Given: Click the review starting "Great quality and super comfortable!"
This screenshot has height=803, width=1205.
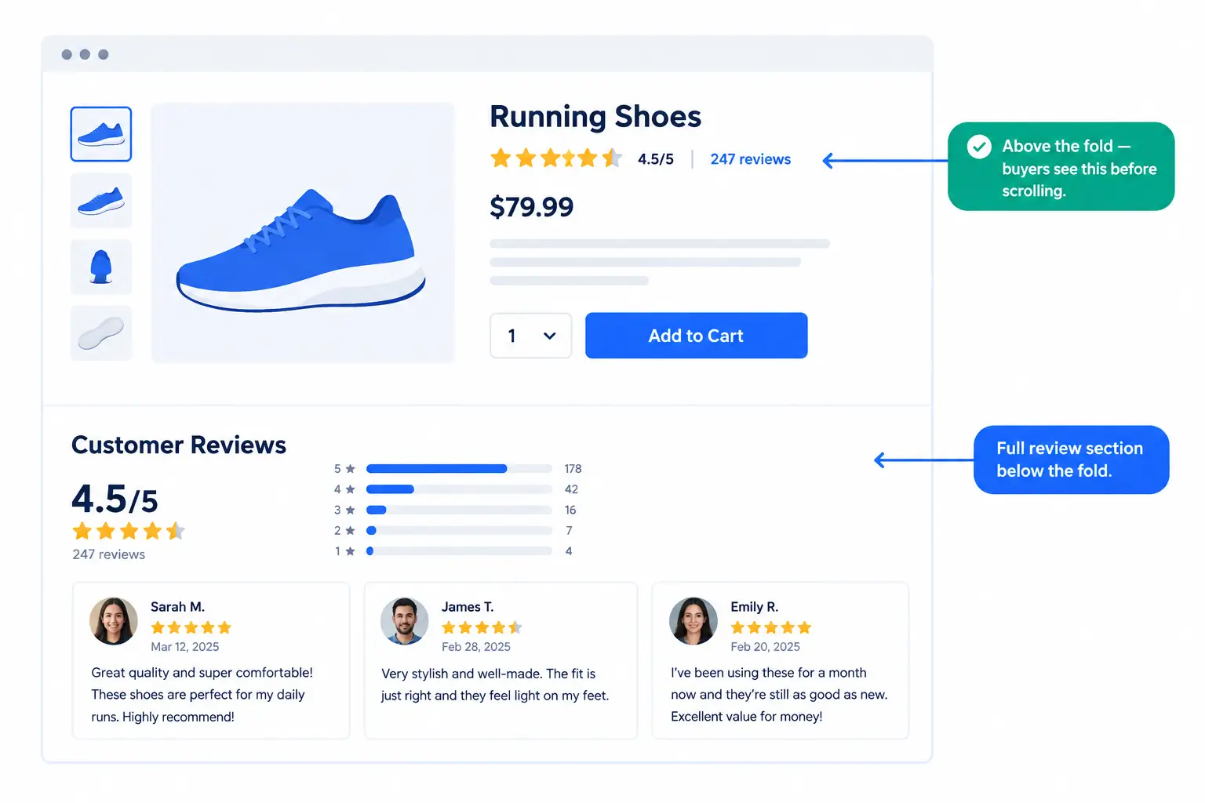Looking at the screenshot, I should (202, 695).
